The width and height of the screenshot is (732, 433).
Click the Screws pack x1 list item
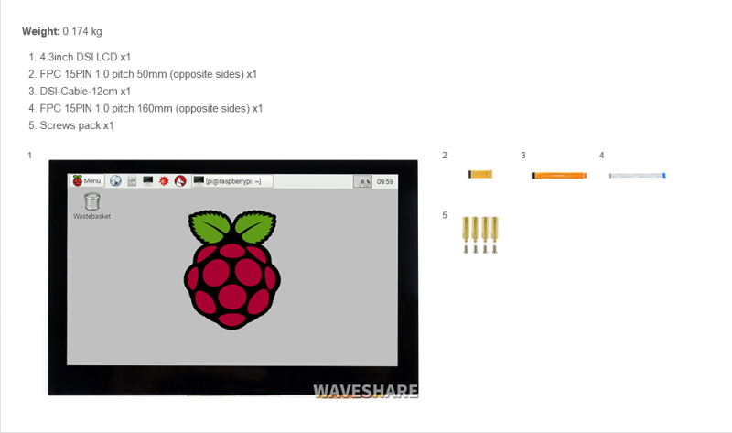pyautogui.click(x=77, y=125)
